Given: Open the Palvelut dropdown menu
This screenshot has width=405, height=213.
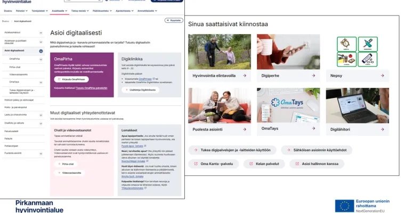Looking at the screenshot, I should pyautogui.click(x=22, y=11).
